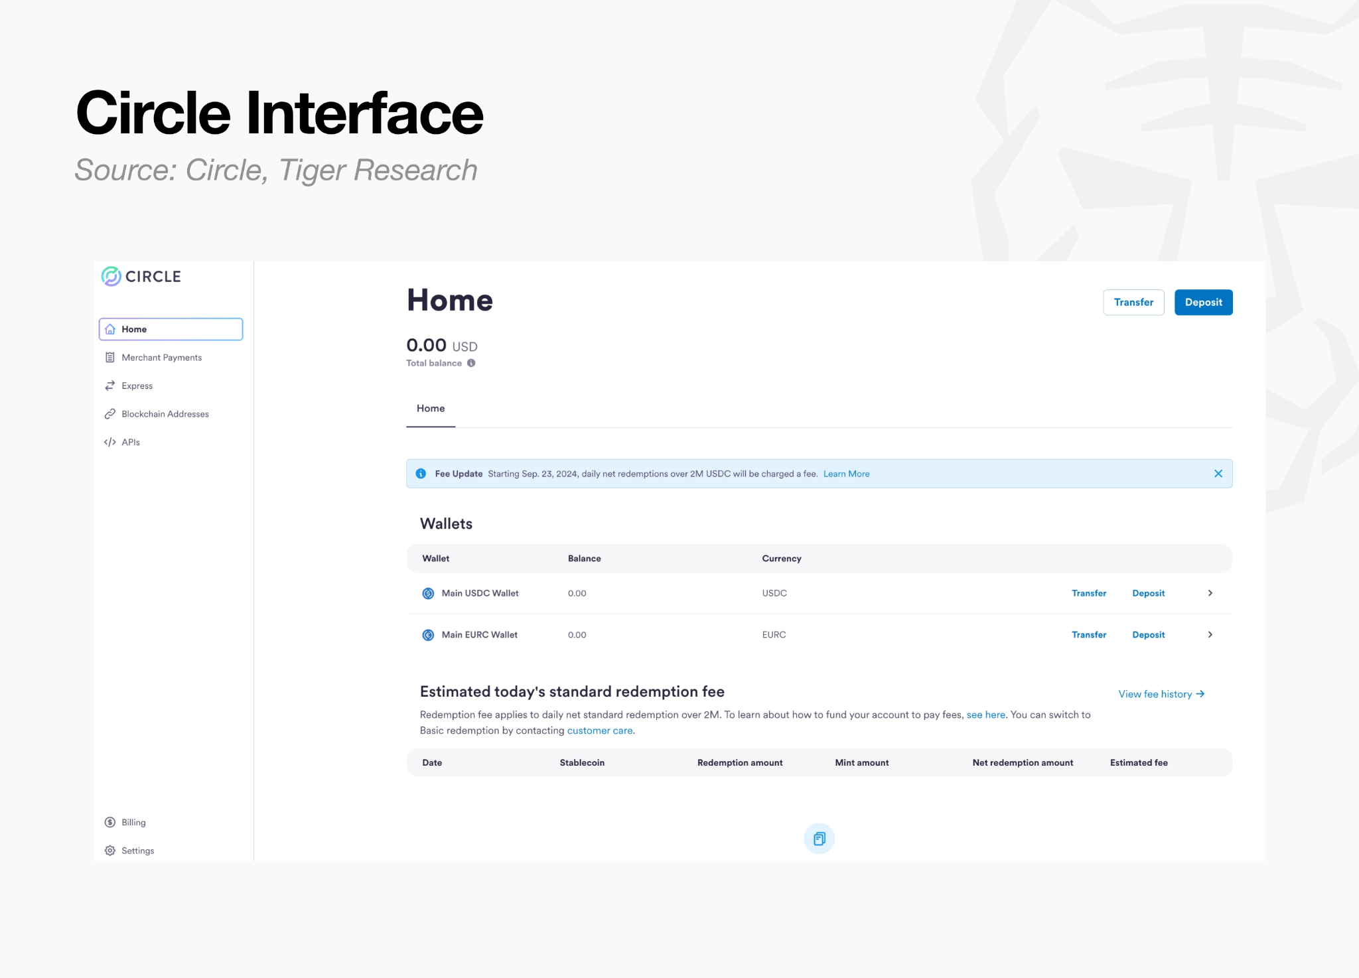Dismiss the Fee Update banner
This screenshot has width=1359, height=978.
1218,474
